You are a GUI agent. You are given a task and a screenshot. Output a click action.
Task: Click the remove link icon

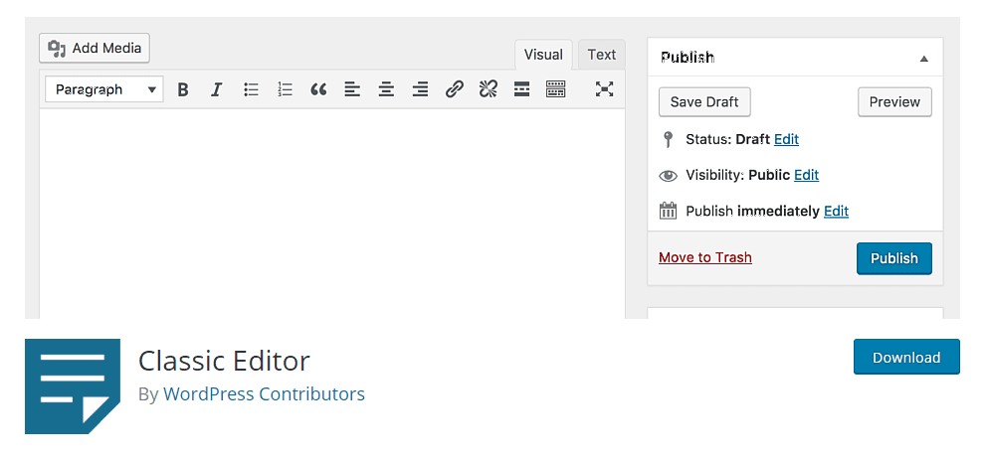pyautogui.click(x=488, y=89)
